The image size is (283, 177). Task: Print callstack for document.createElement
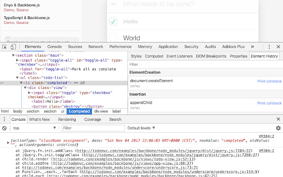pyautogui.click(x=269, y=81)
